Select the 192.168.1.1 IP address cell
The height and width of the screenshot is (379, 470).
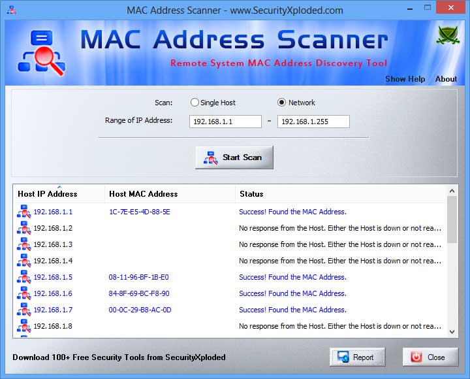53,212
